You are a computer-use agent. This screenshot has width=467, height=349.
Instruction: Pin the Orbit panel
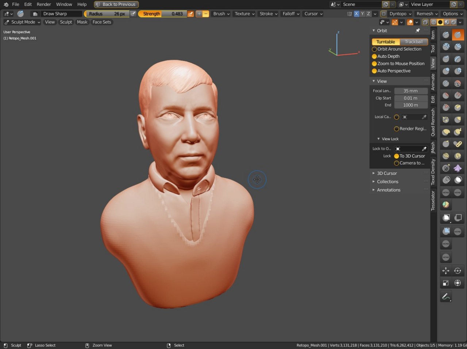[418, 31]
